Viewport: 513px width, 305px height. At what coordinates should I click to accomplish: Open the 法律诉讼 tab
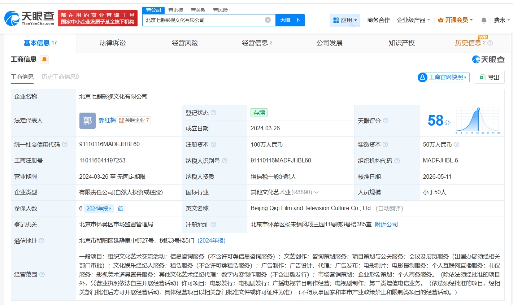113,43
